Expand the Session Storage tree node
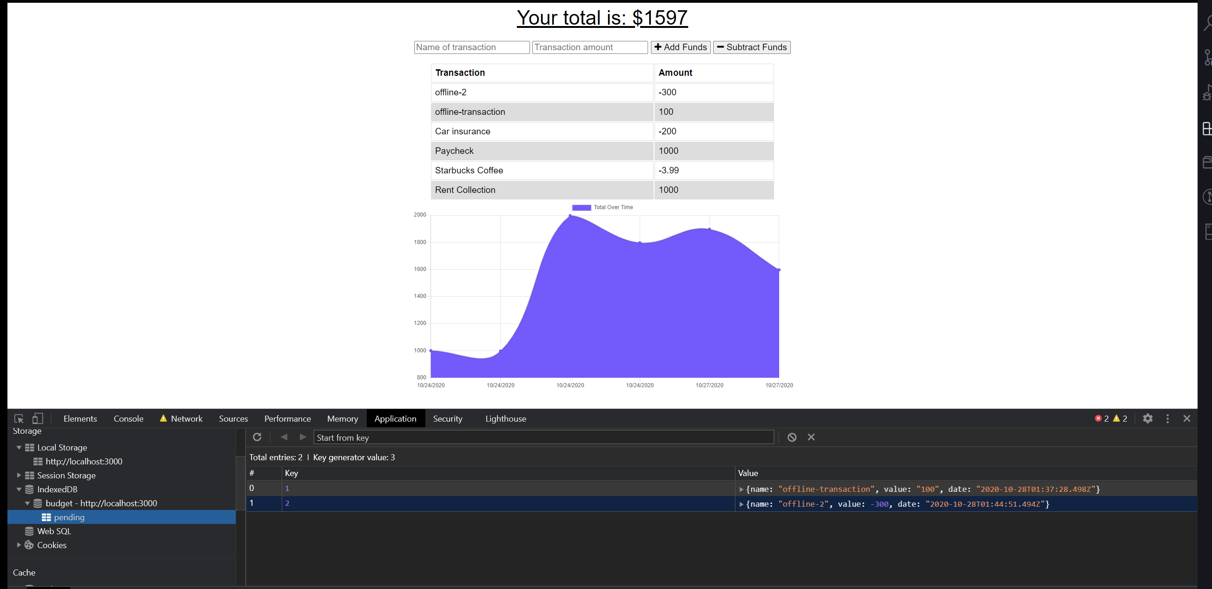This screenshot has height=589, width=1212. click(19, 475)
